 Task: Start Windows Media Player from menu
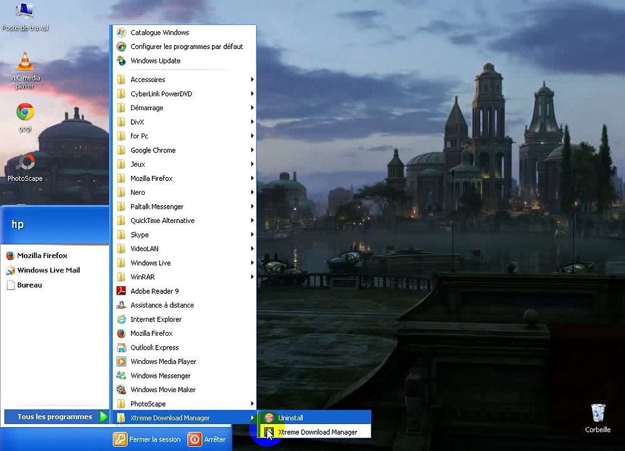pos(163,361)
